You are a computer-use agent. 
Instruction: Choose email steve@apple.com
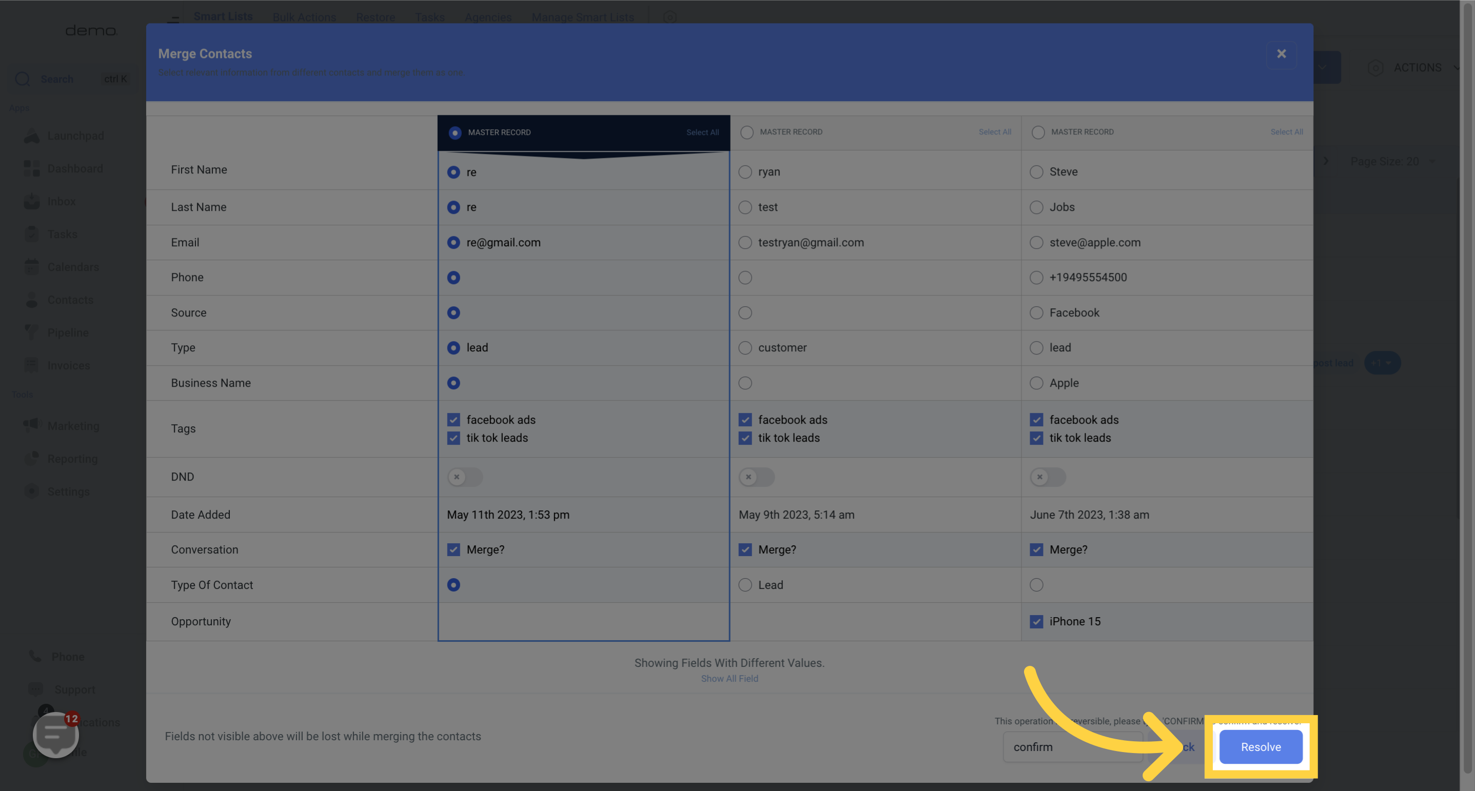coord(1036,243)
